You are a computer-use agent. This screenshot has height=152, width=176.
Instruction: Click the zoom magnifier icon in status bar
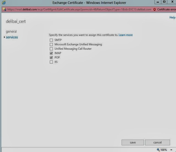[158, 150]
